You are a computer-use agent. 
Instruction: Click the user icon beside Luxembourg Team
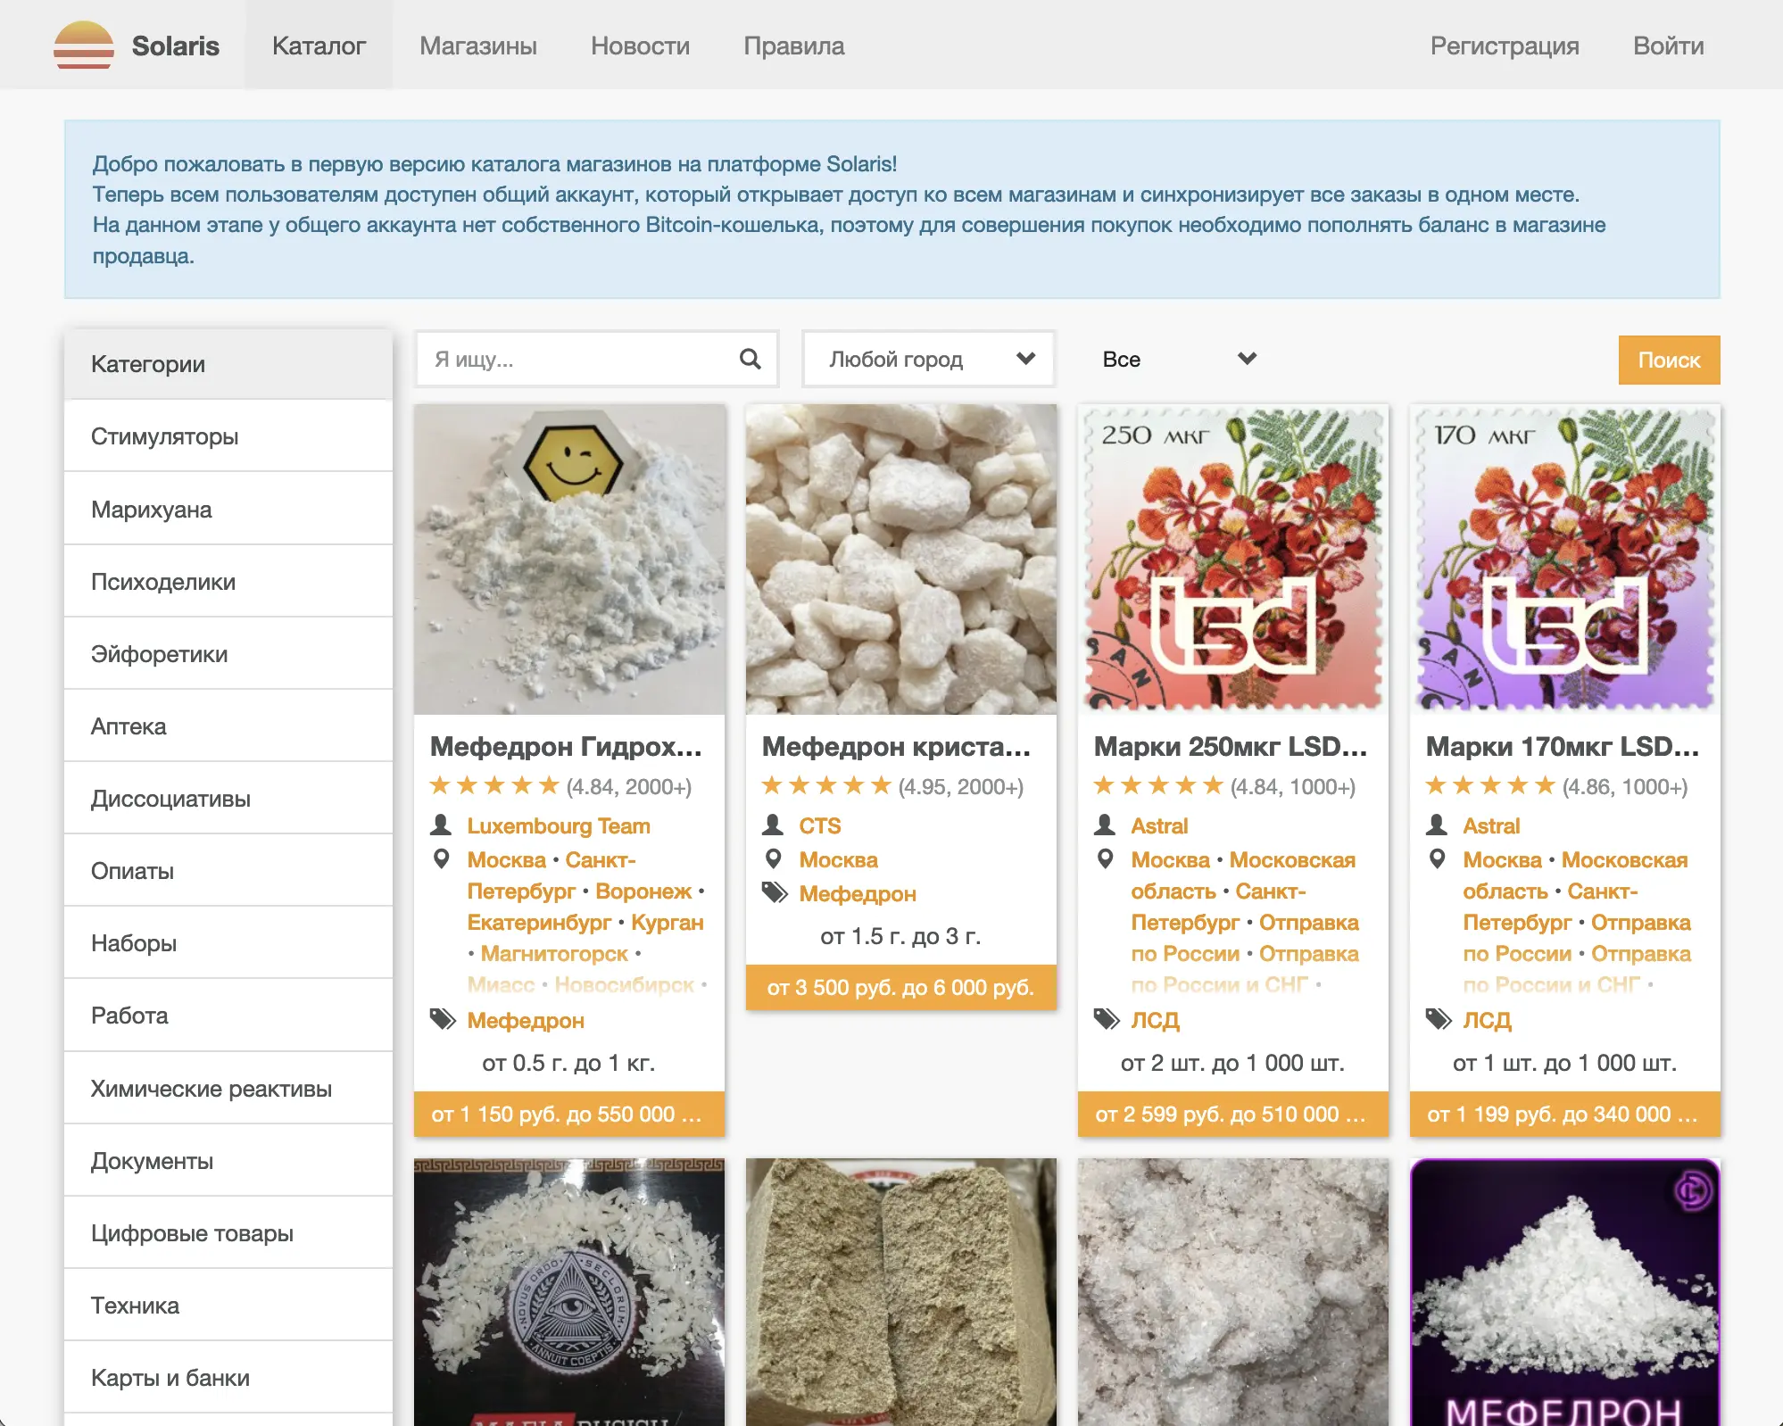(441, 825)
